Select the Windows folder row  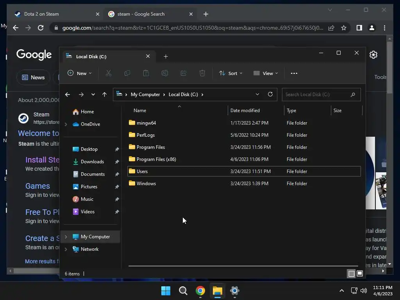click(x=244, y=184)
